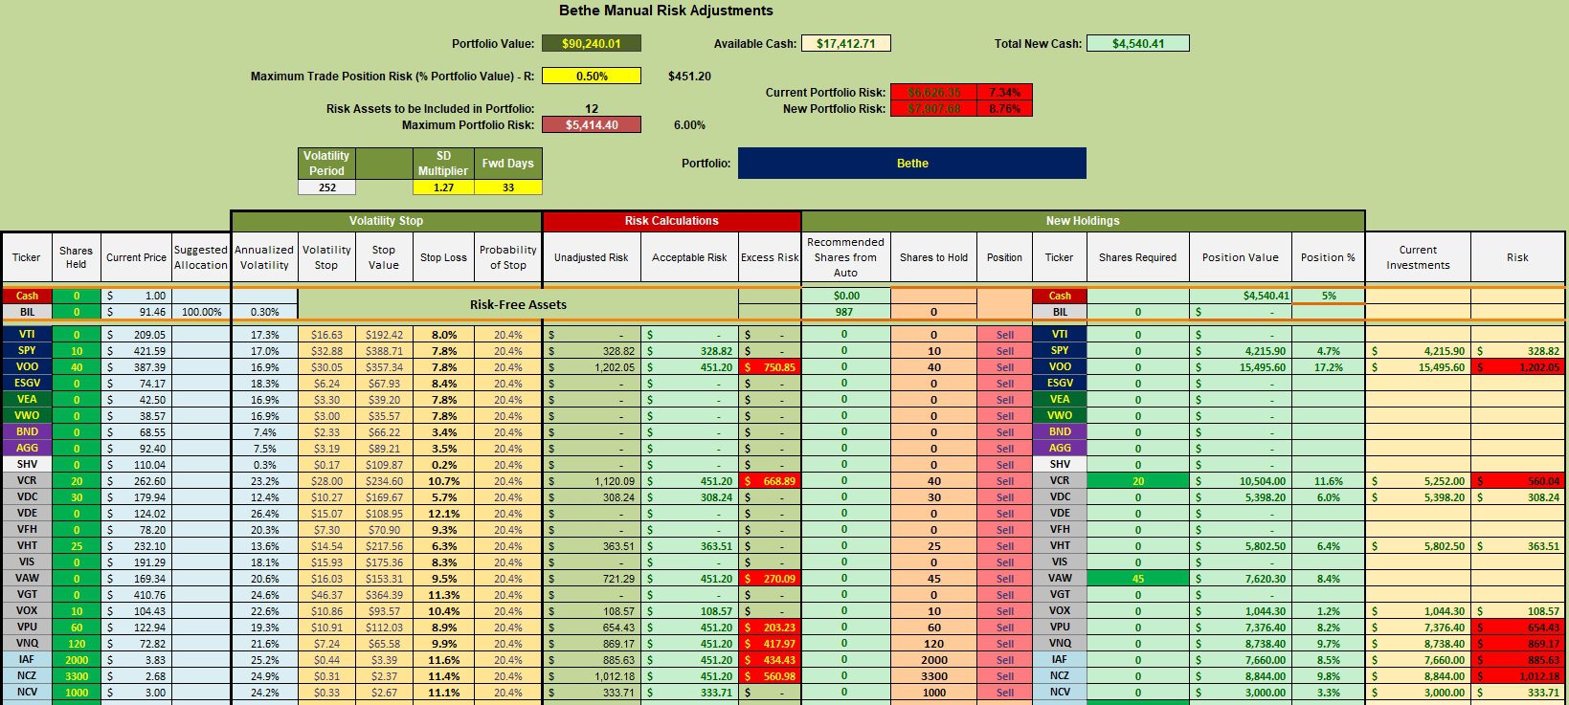Click the Shares Held column header
Viewport: 1569px width, 705px height.
76,257
